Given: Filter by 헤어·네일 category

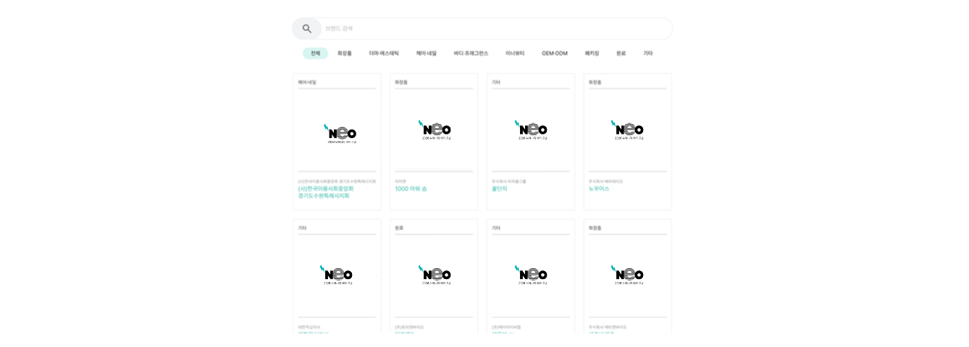Looking at the screenshot, I should coord(427,53).
